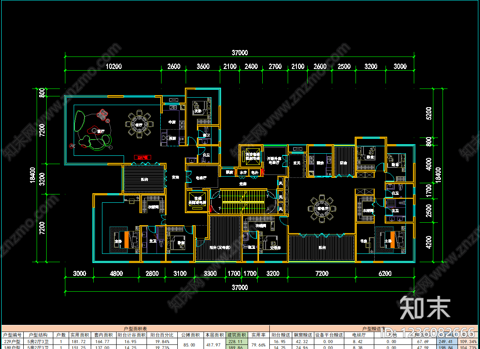
Task: Select the 19.84% cell
Action: tap(162, 342)
